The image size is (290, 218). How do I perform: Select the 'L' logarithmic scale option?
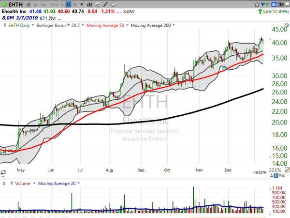click(x=276, y=176)
